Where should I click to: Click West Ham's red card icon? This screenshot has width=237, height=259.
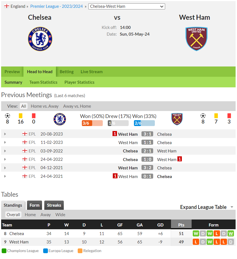click(x=229, y=116)
